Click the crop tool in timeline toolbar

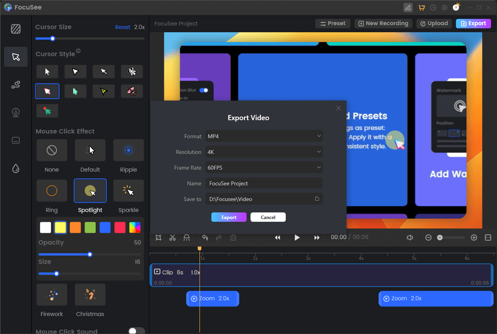tap(159, 237)
